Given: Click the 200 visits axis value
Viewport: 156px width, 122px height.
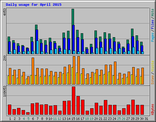Looking at the screenshot, I should (5, 58).
